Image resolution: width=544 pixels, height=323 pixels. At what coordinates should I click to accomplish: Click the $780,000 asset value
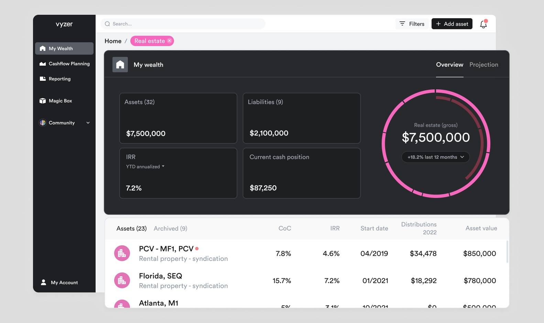click(480, 281)
